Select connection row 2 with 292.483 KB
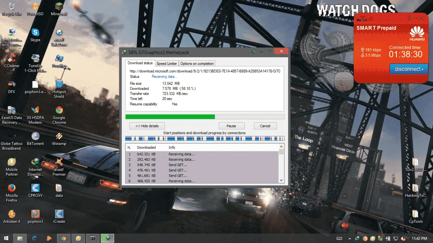Viewport: 433px width, 243px height. point(202,159)
